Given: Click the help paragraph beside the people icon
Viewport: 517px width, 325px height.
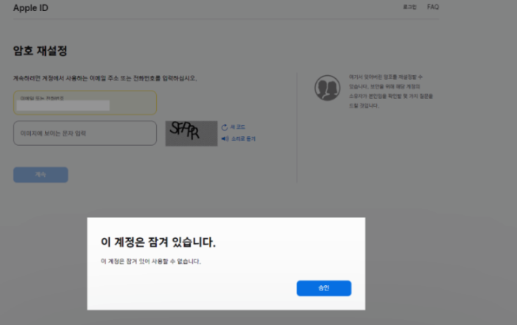Looking at the screenshot, I should click(391, 91).
